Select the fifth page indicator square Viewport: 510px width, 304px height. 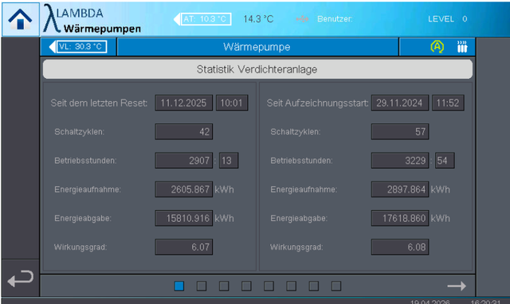(x=269, y=286)
